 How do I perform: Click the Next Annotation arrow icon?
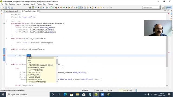[88, 8]
